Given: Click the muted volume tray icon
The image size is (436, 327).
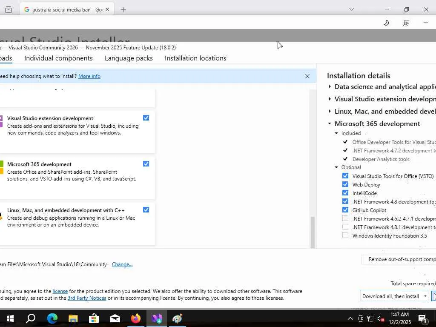Looking at the screenshot, I should (381, 318).
